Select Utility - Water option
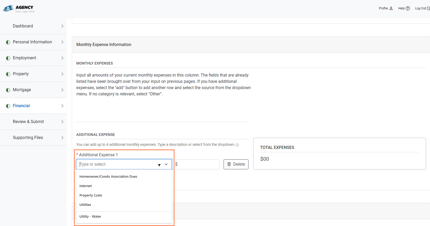The image size is (430, 226). [x=90, y=217]
